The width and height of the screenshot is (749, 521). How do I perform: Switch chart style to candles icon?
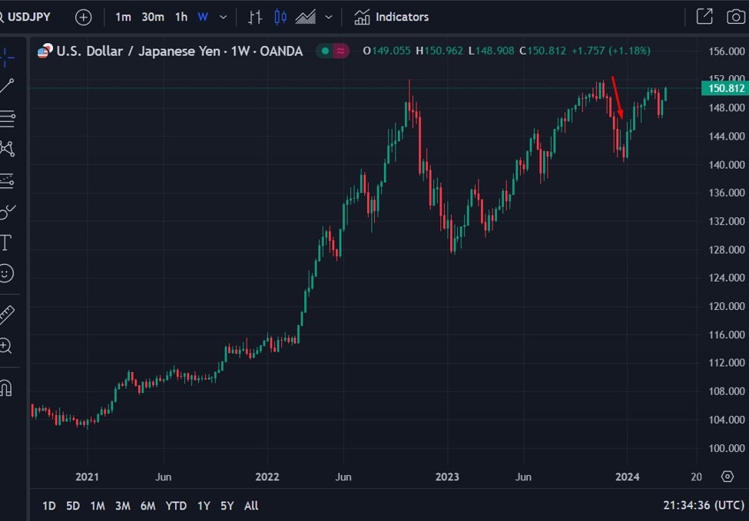(278, 16)
